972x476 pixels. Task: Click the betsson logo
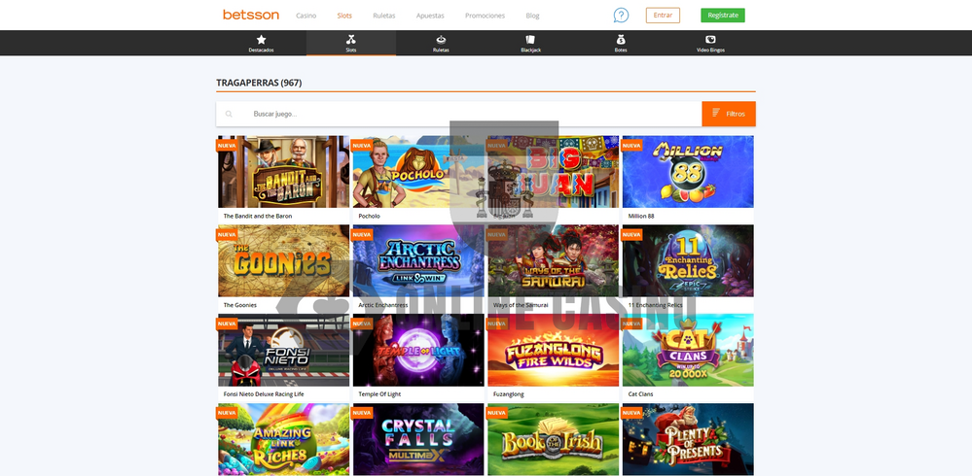250,15
